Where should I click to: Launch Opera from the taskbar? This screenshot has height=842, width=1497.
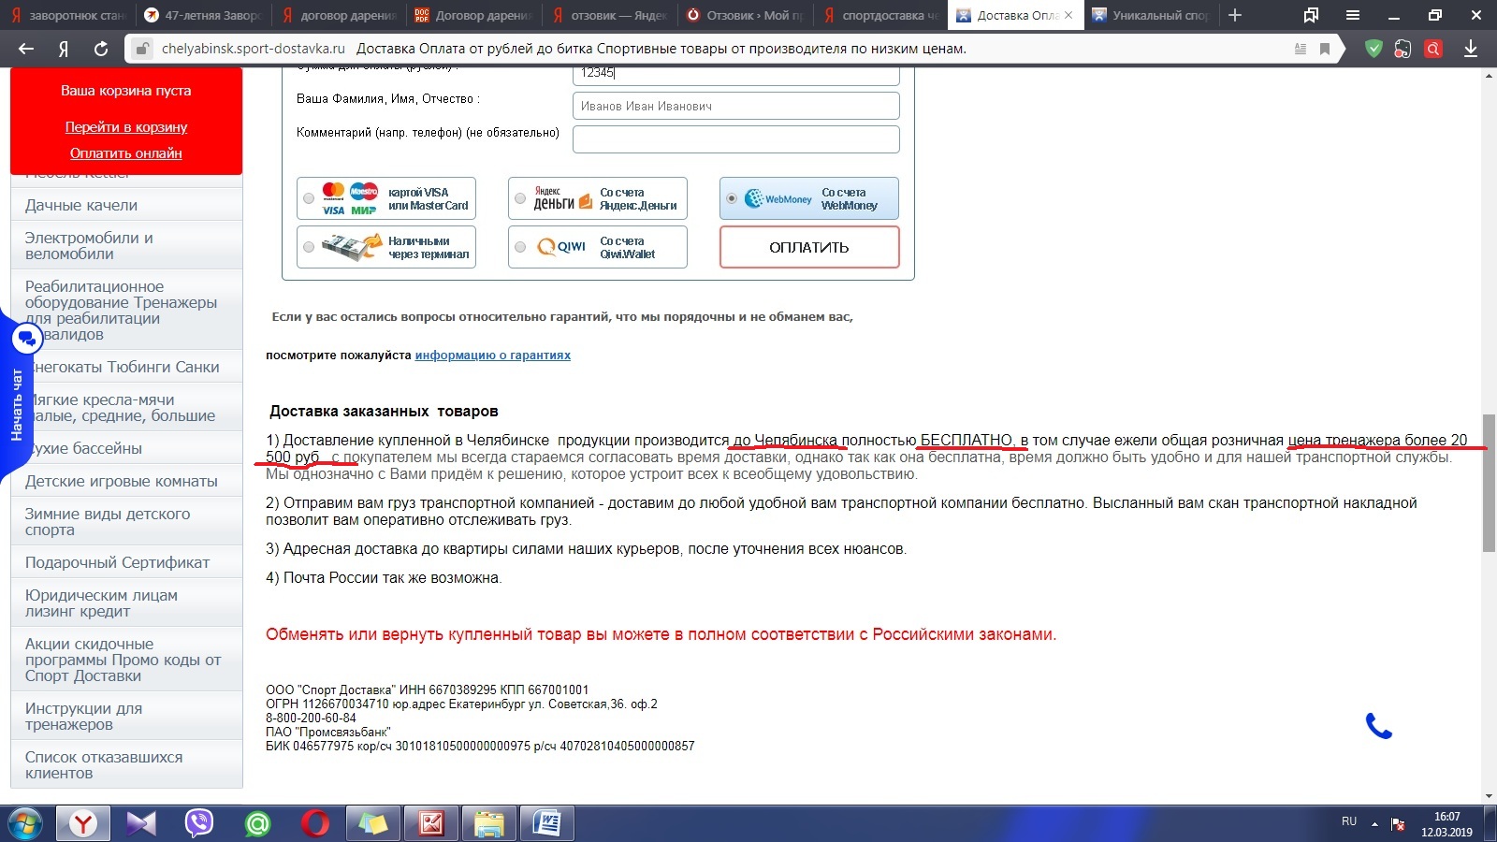pyautogui.click(x=315, y=823)
